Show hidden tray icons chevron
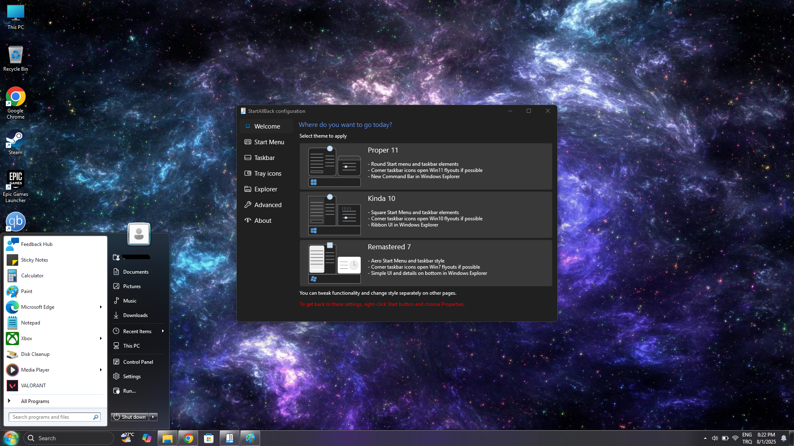The image size is (794, 446). (x=705, y=438)
